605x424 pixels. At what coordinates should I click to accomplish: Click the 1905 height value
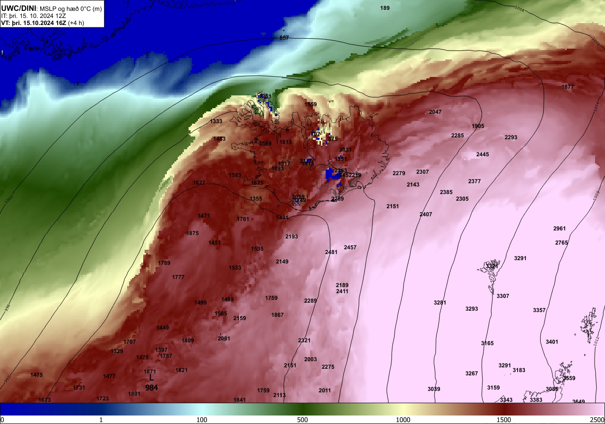pyautogui.click(x=478, y=126)
